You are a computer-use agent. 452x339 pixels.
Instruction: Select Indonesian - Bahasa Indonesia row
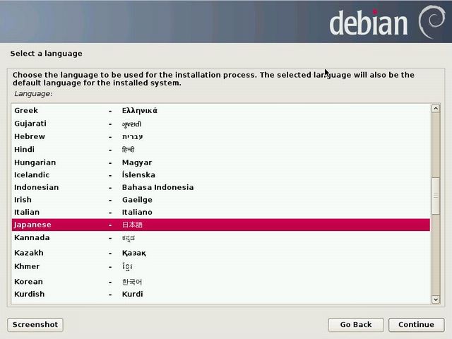tap(221, 187)
